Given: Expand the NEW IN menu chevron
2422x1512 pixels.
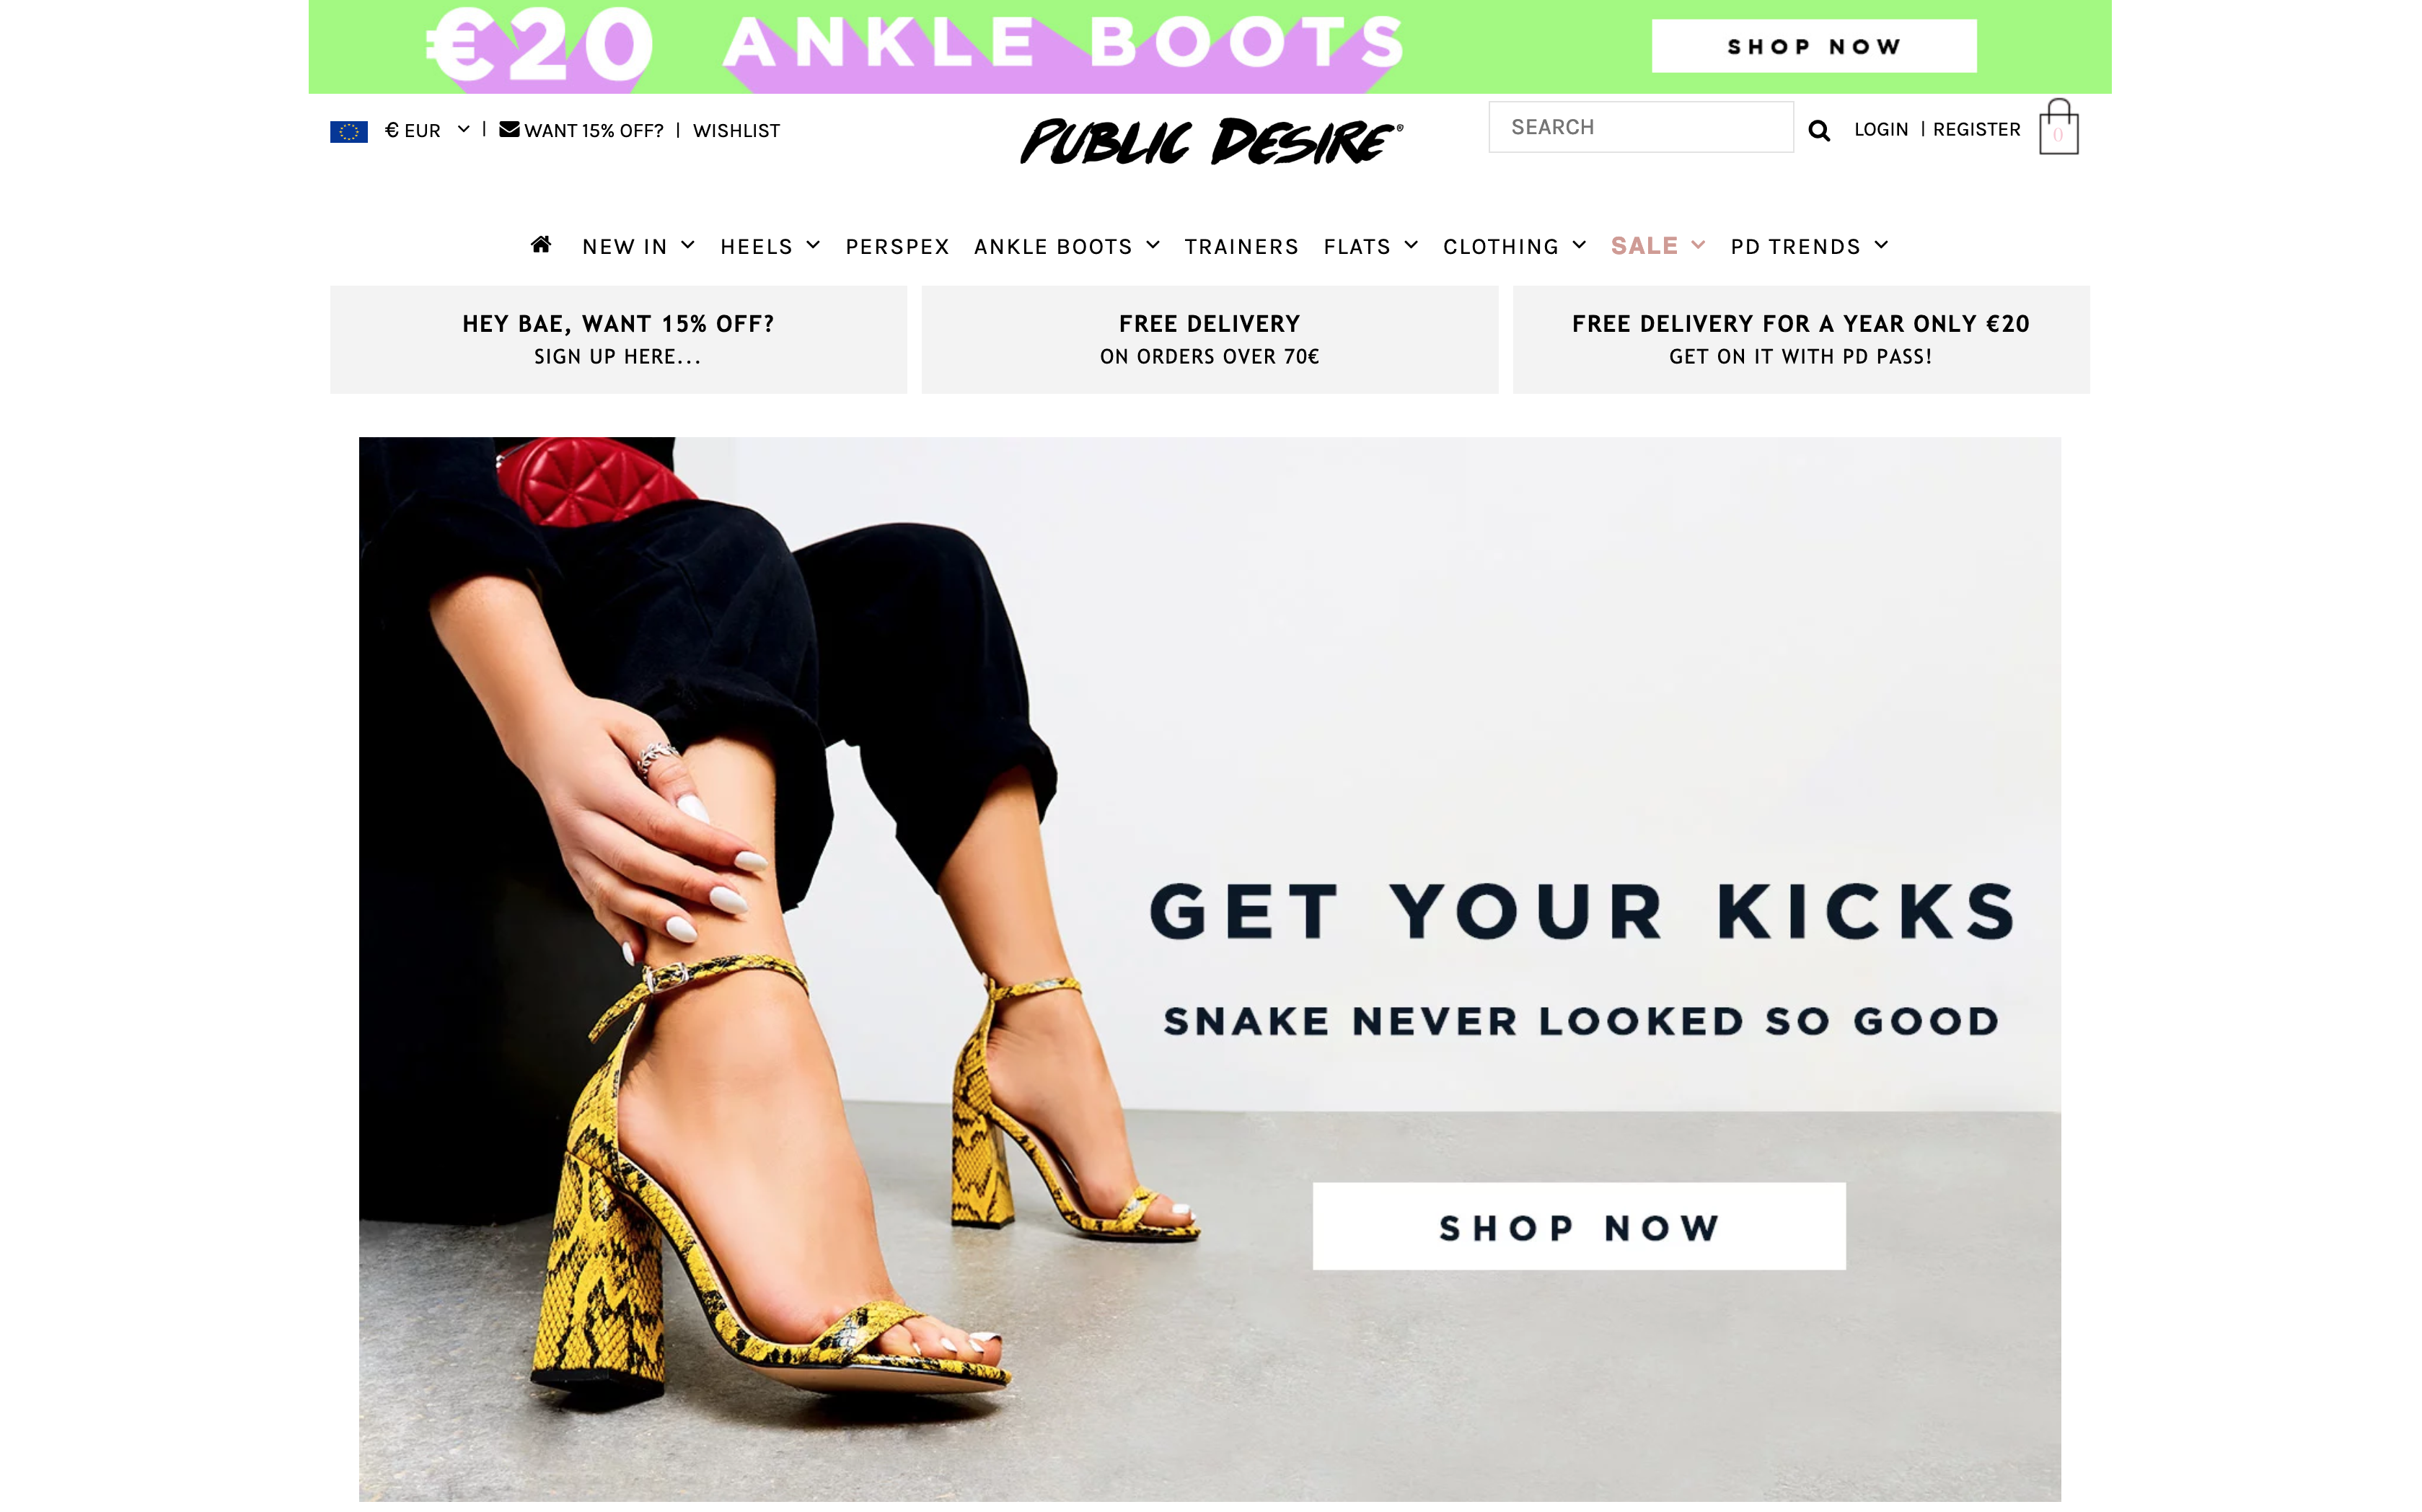Looking at the screenshot, I should 687,245.
